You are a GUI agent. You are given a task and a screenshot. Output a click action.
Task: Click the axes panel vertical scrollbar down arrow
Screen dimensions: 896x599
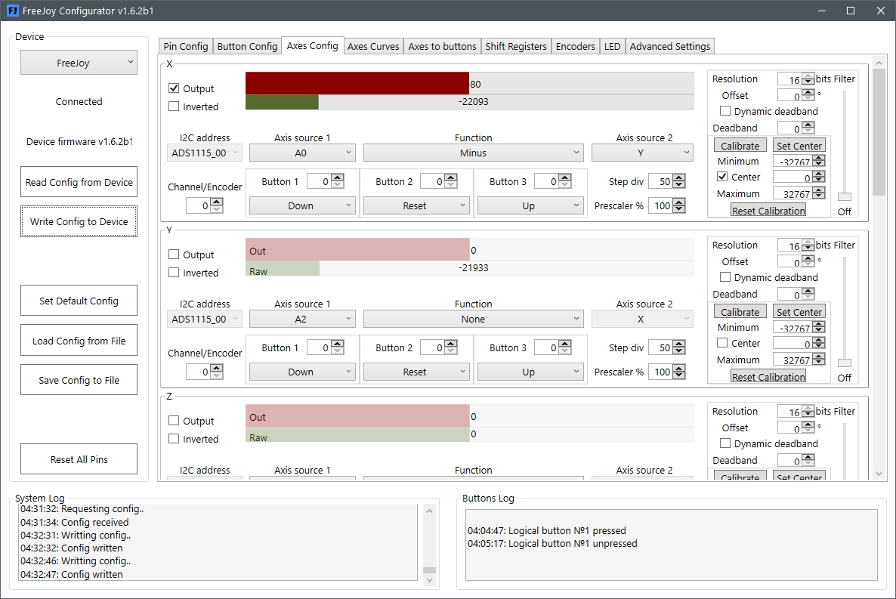click(x=879, y=474)
